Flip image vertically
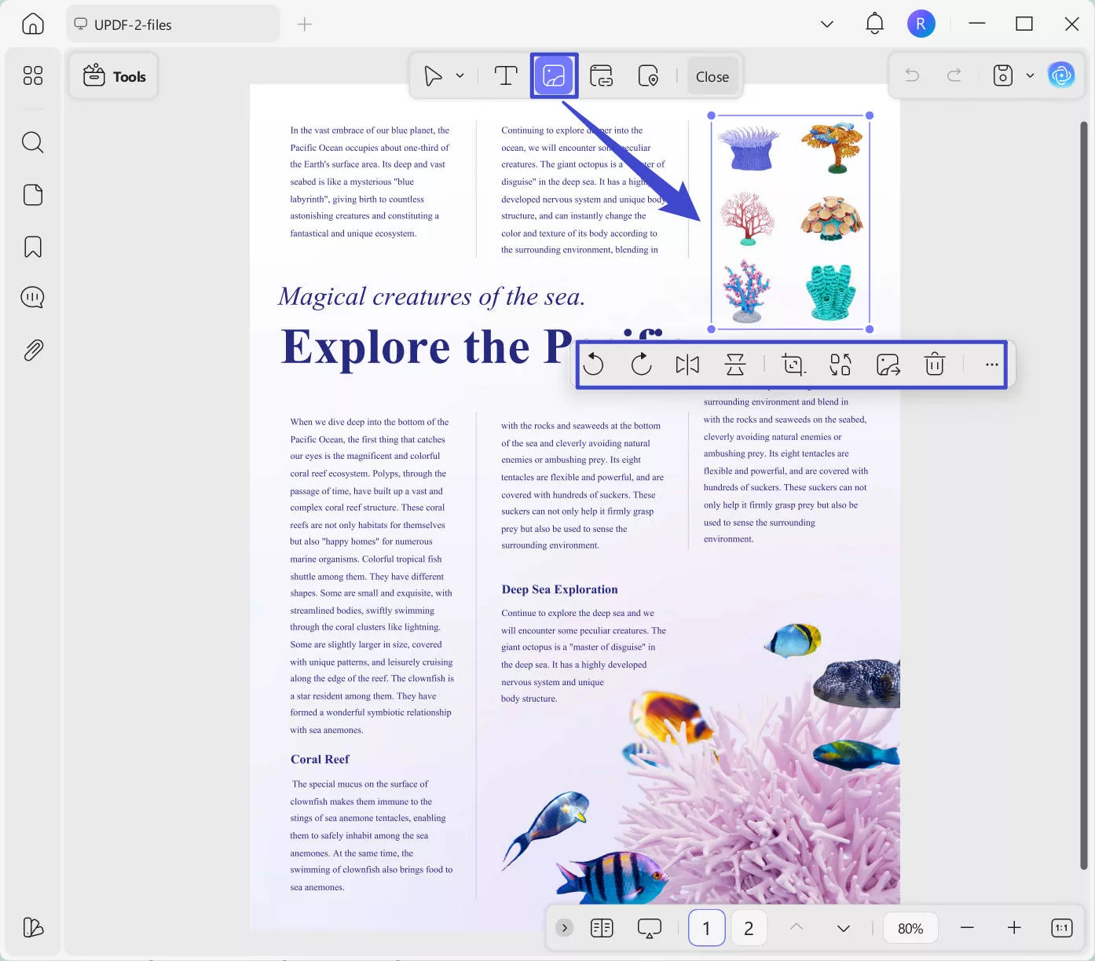 click(735, 365)
